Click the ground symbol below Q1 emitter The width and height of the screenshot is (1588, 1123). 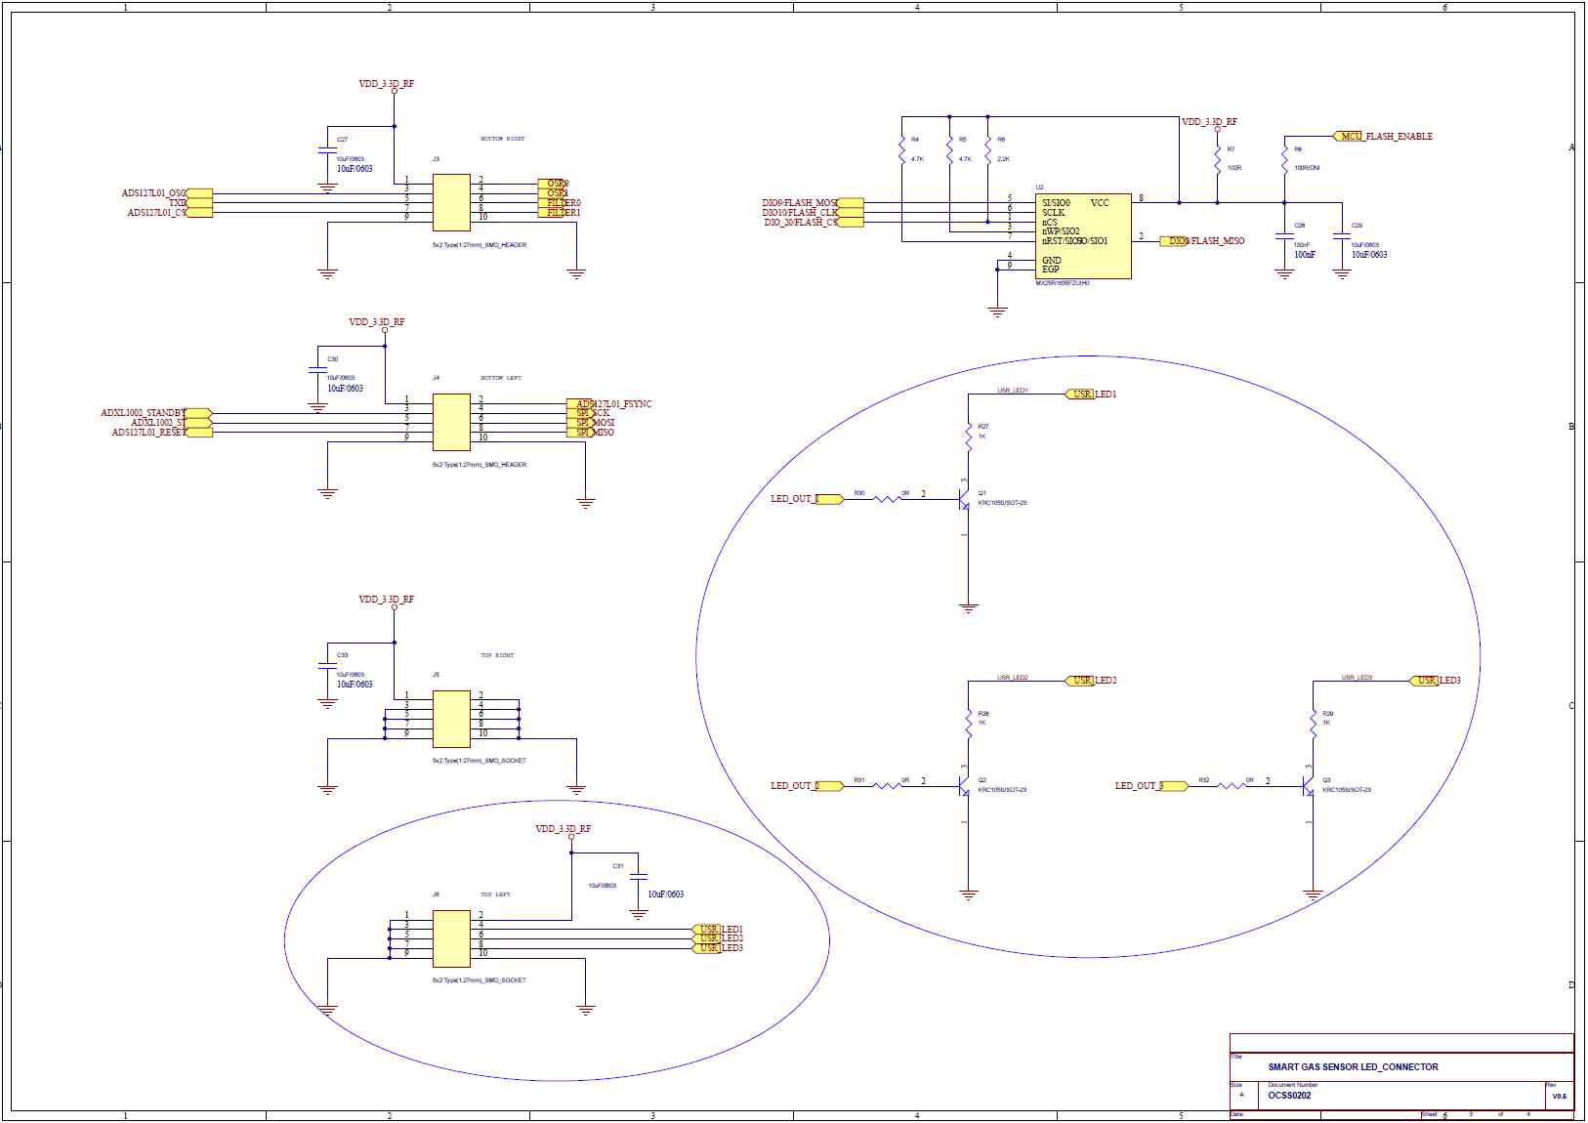point(968,608)
